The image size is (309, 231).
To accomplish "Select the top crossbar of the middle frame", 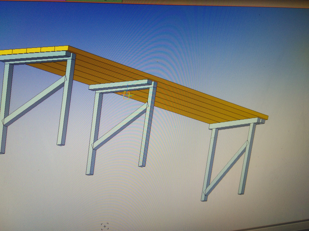I will coord(121,85).
